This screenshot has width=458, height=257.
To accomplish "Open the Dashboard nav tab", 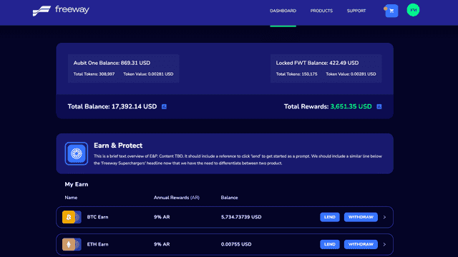I will coord(283,11).
